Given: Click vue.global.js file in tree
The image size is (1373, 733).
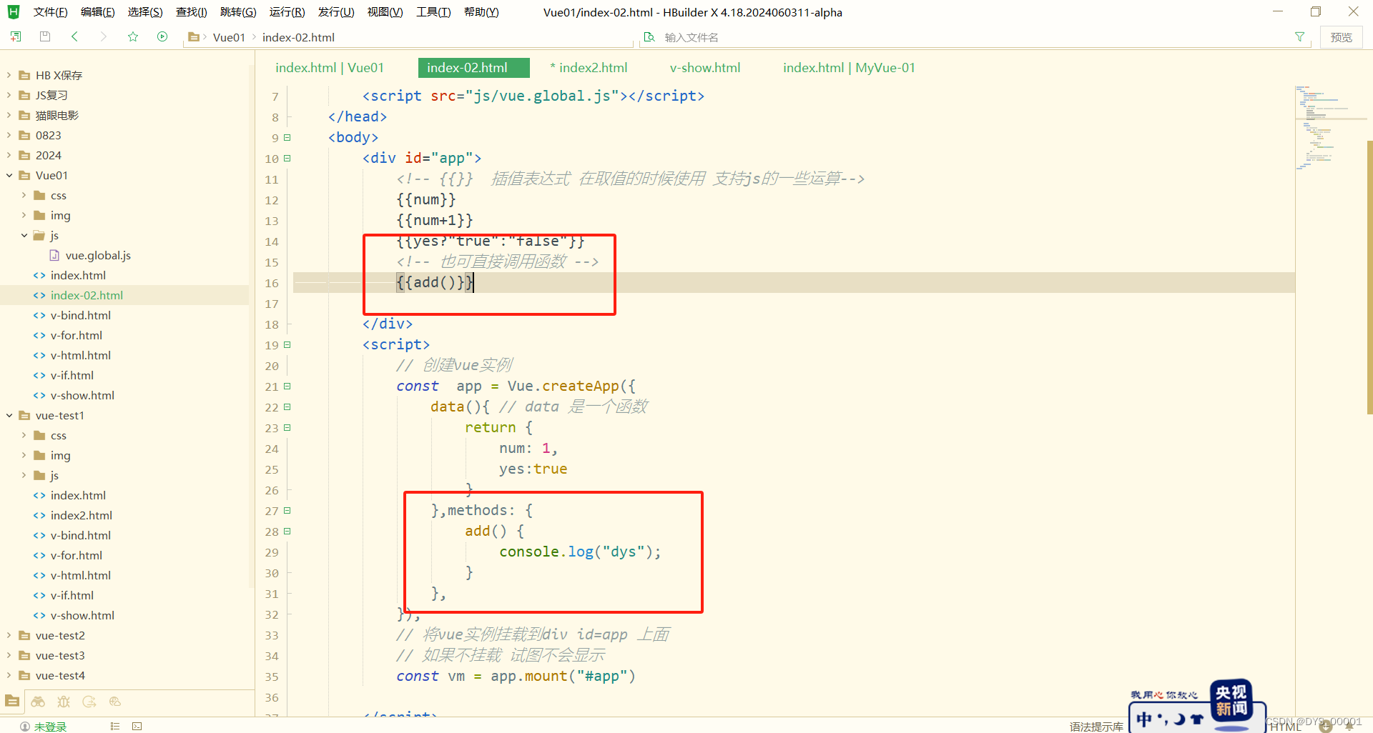Looking at the screenshot, I should [x=98, y=255].
